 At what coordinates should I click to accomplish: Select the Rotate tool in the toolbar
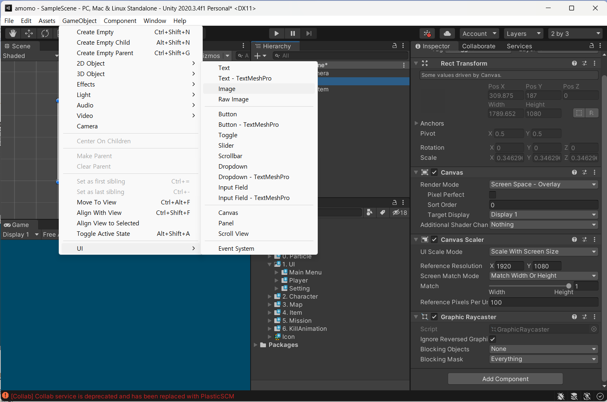click(45, 33)
